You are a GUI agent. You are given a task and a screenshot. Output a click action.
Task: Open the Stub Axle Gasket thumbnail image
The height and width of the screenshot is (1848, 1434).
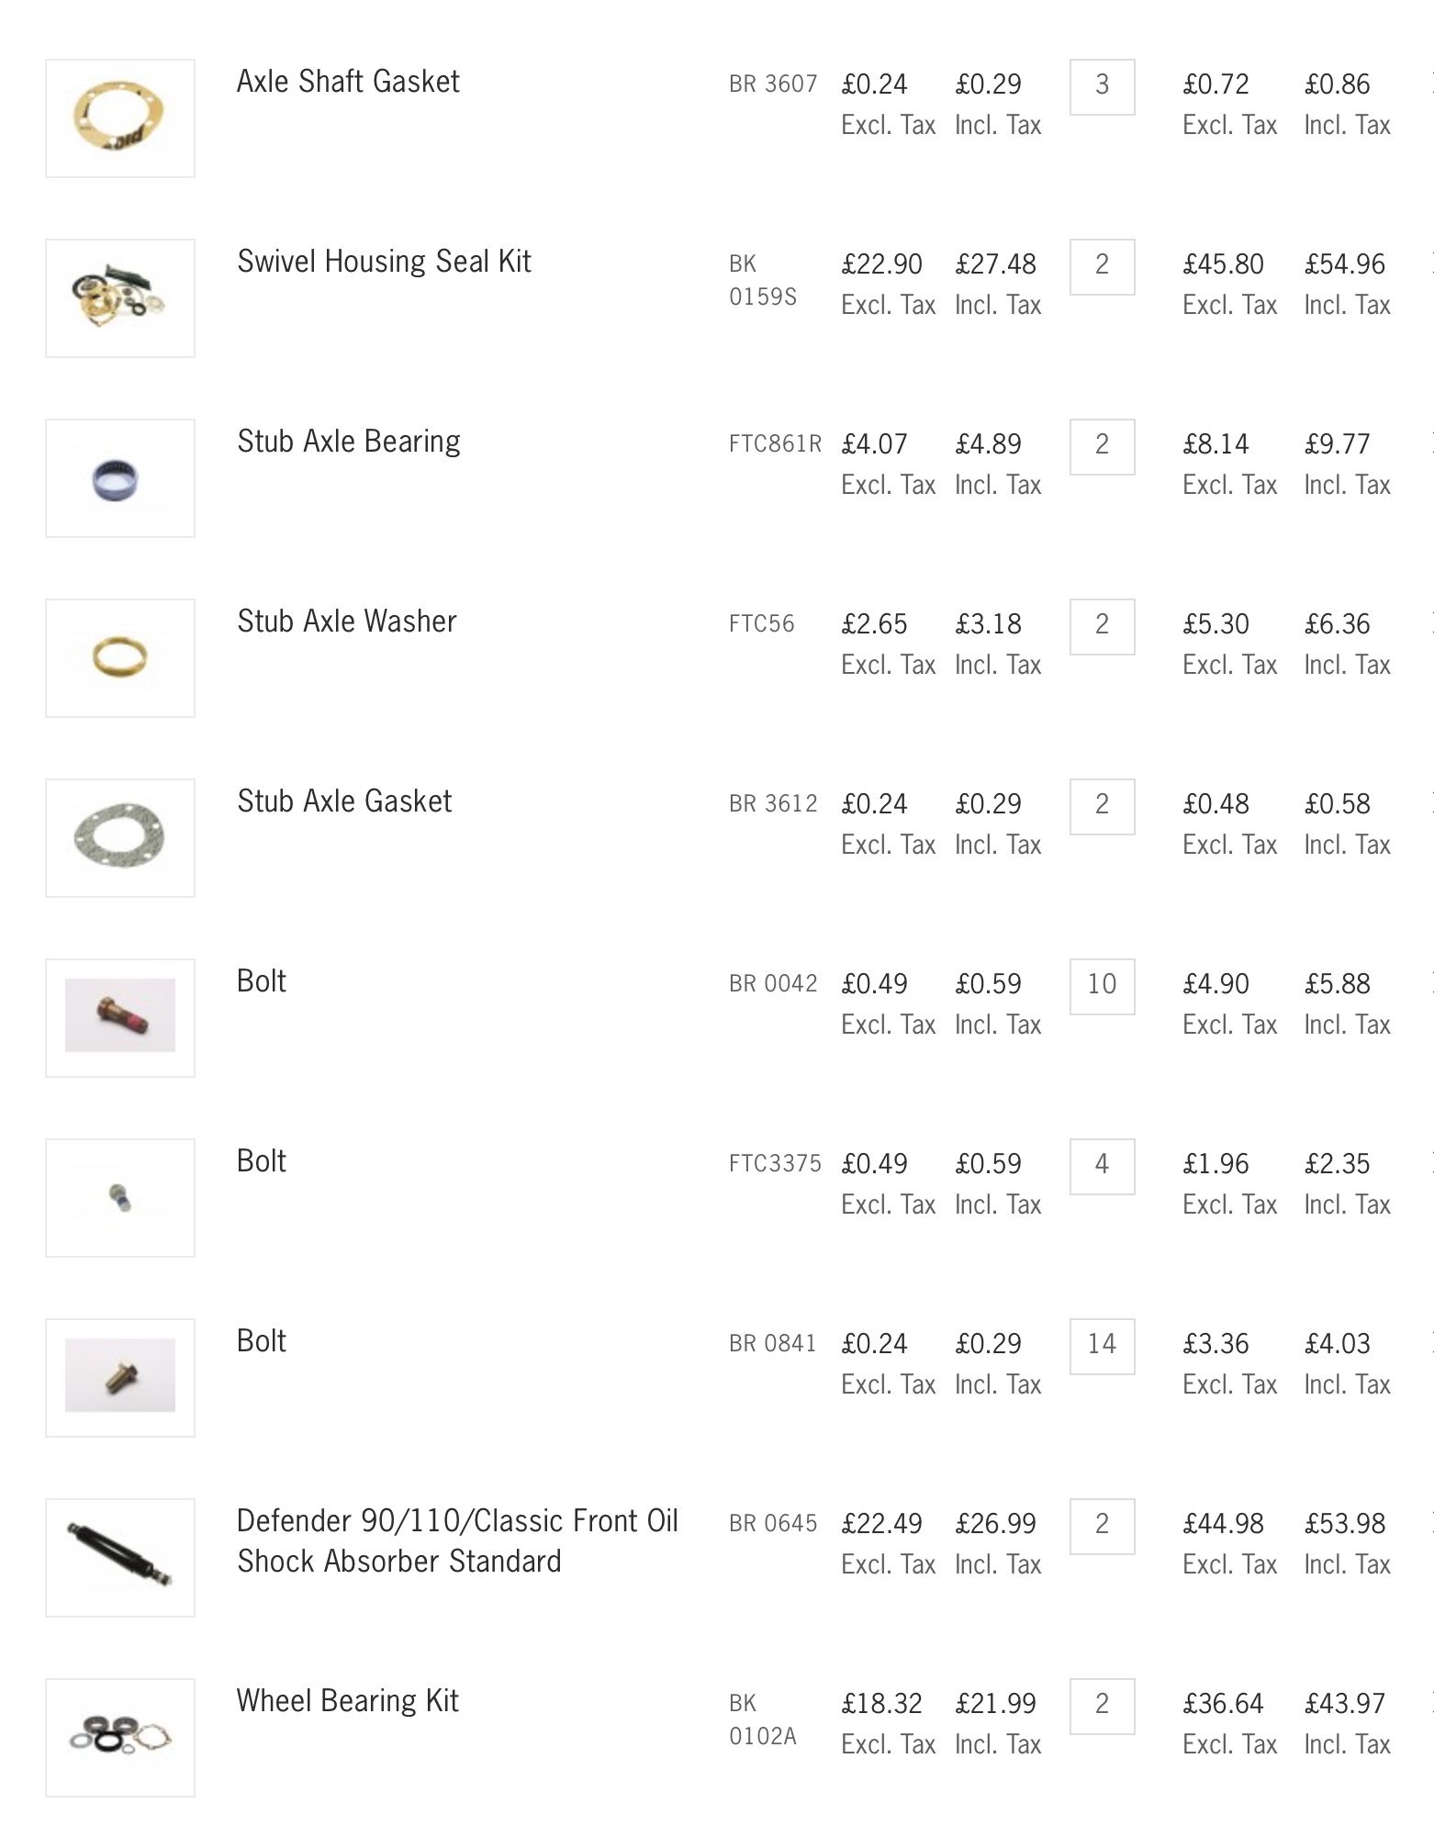[x=120, y=838]
